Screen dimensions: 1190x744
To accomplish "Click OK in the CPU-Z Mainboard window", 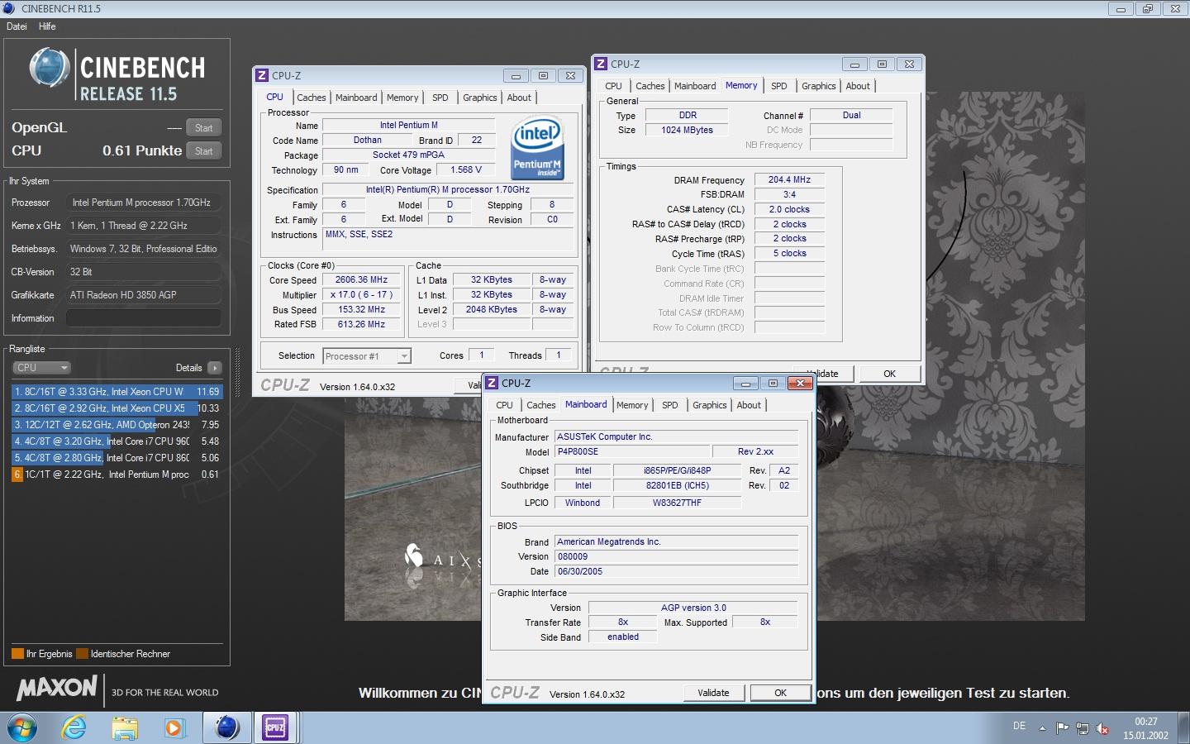I will (781, 693).
